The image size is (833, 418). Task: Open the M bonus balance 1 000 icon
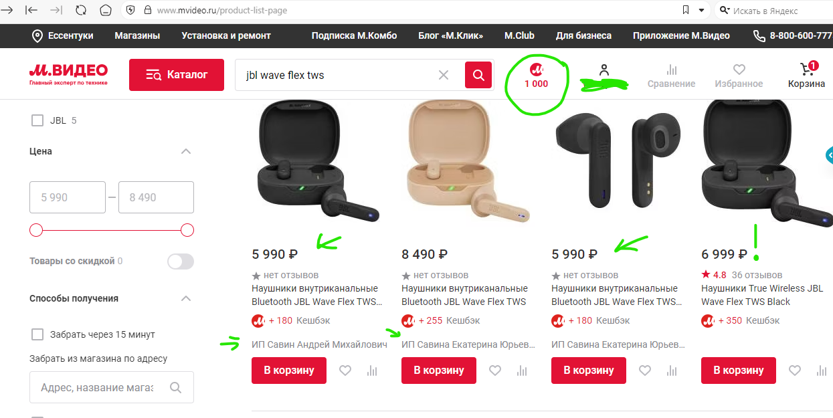point(536,76)
